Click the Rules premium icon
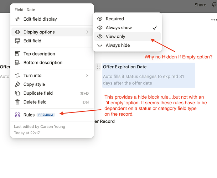 pyautogui.click(x=17, y=115)
